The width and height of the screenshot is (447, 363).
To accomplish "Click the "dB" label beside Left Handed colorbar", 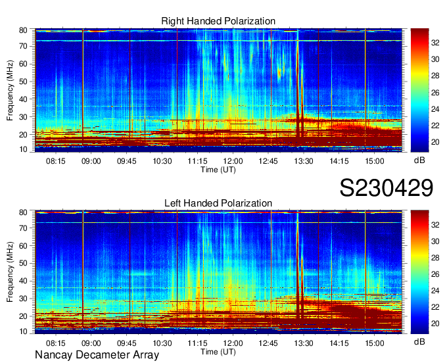I will [419, 341].
